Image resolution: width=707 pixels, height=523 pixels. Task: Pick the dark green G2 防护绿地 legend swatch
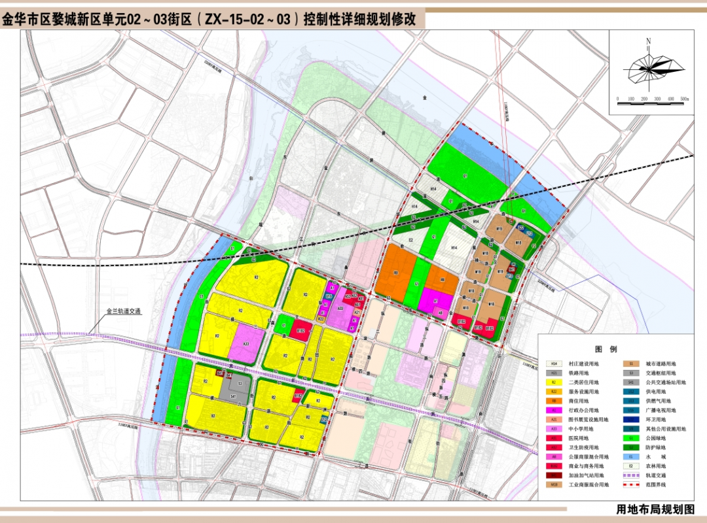[x=631, y=447]
